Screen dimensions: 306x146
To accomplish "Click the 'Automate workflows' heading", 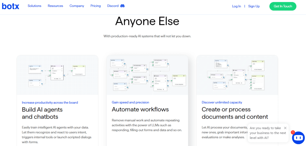I will click(x=140, y=109).
